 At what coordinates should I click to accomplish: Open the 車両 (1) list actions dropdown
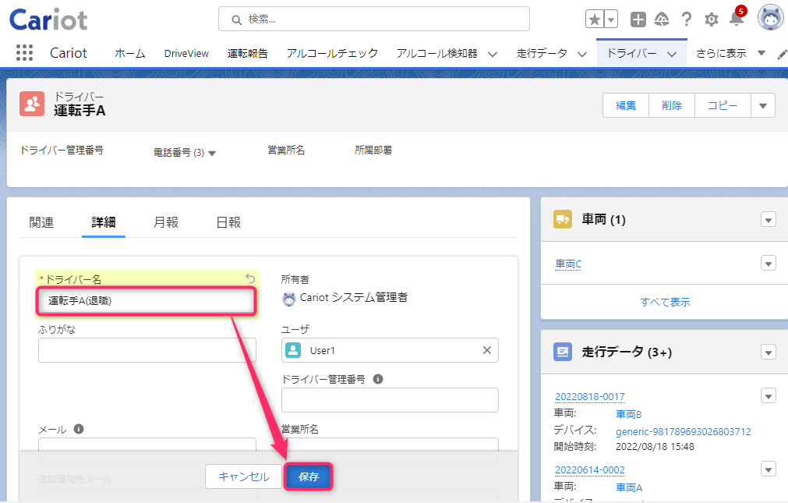click(769, 220)
